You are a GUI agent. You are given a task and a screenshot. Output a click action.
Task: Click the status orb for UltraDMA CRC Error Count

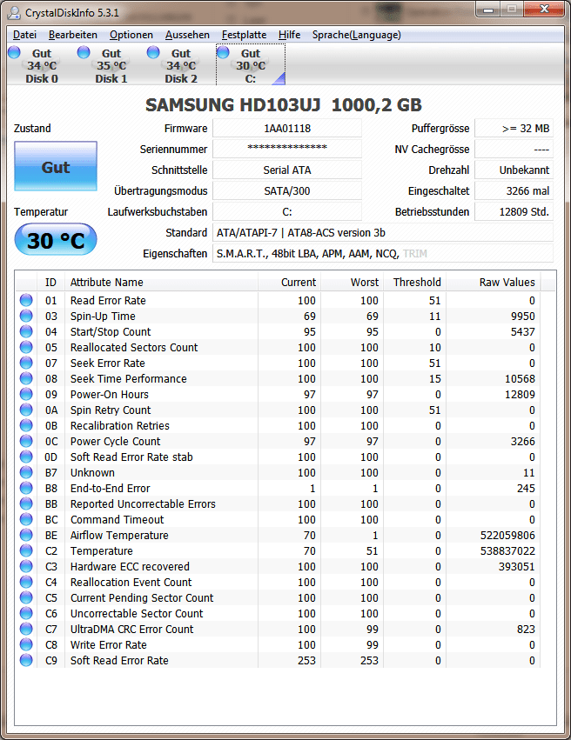click(x=26, y=629)
